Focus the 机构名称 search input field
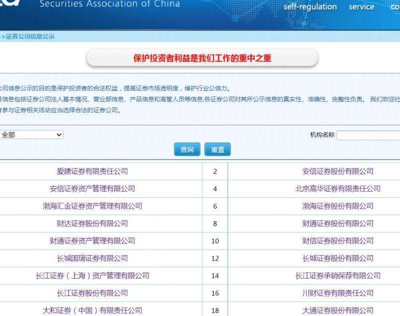The width and height of the screenshot is (400, 316). (368, 135)
